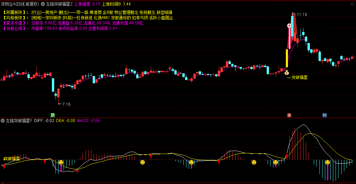356x184 pixels.
Task: Select the 深物业A(日线.前复权) chart title
Action: point(20,4)
